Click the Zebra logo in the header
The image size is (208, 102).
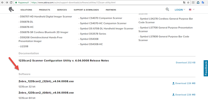click(11, 9)
